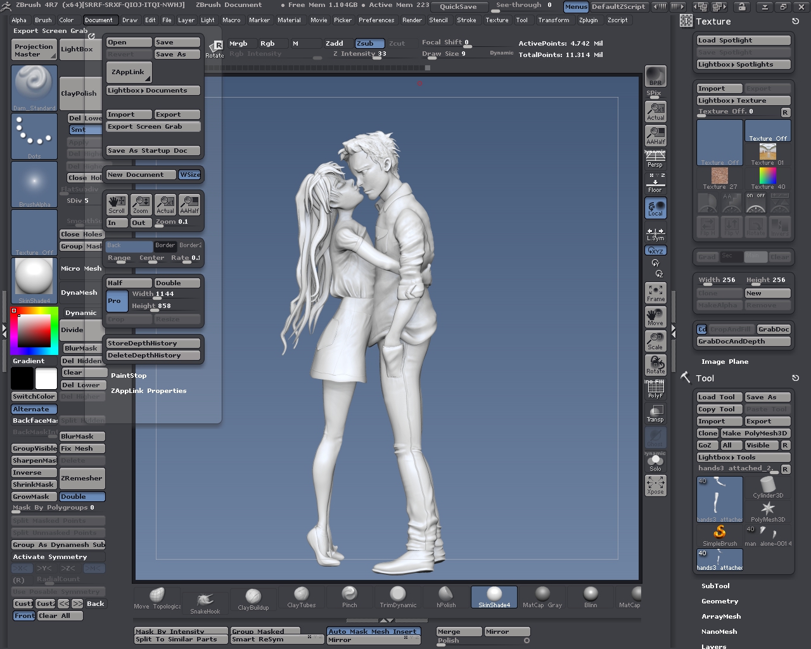Click the Actual size icon in right shelf
Screen dimensions: 811x649
pyautogui.click(x=655, y=112)
